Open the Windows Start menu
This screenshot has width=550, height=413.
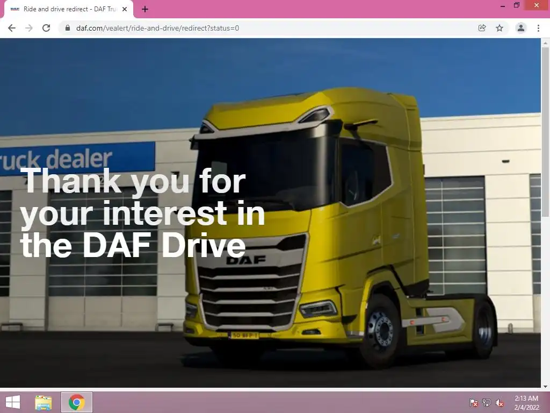coord(13,402)
